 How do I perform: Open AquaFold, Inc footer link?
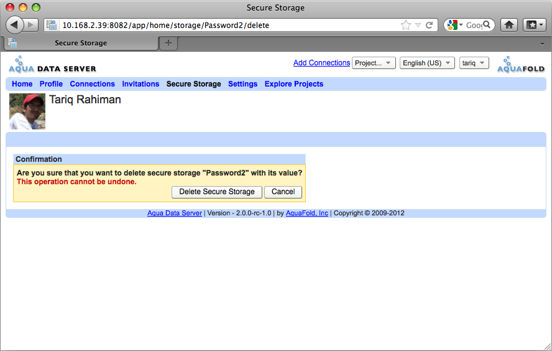tap(307, 213)
